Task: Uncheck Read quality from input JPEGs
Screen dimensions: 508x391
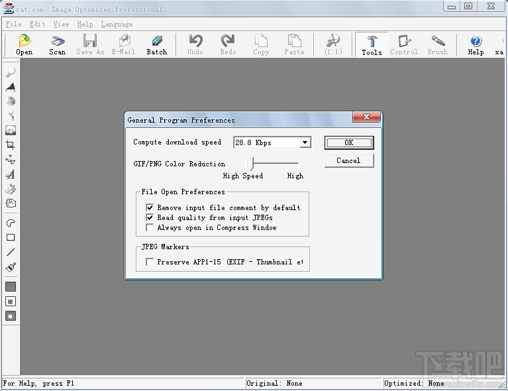Action: (x=150, y=217)
